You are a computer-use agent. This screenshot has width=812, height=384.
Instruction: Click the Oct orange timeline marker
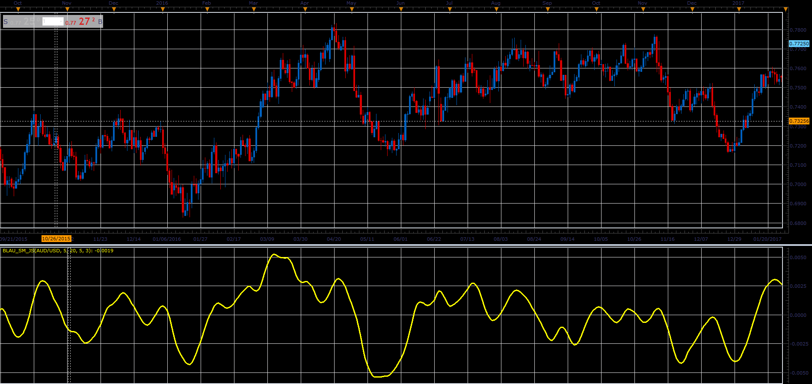[18, 9]
